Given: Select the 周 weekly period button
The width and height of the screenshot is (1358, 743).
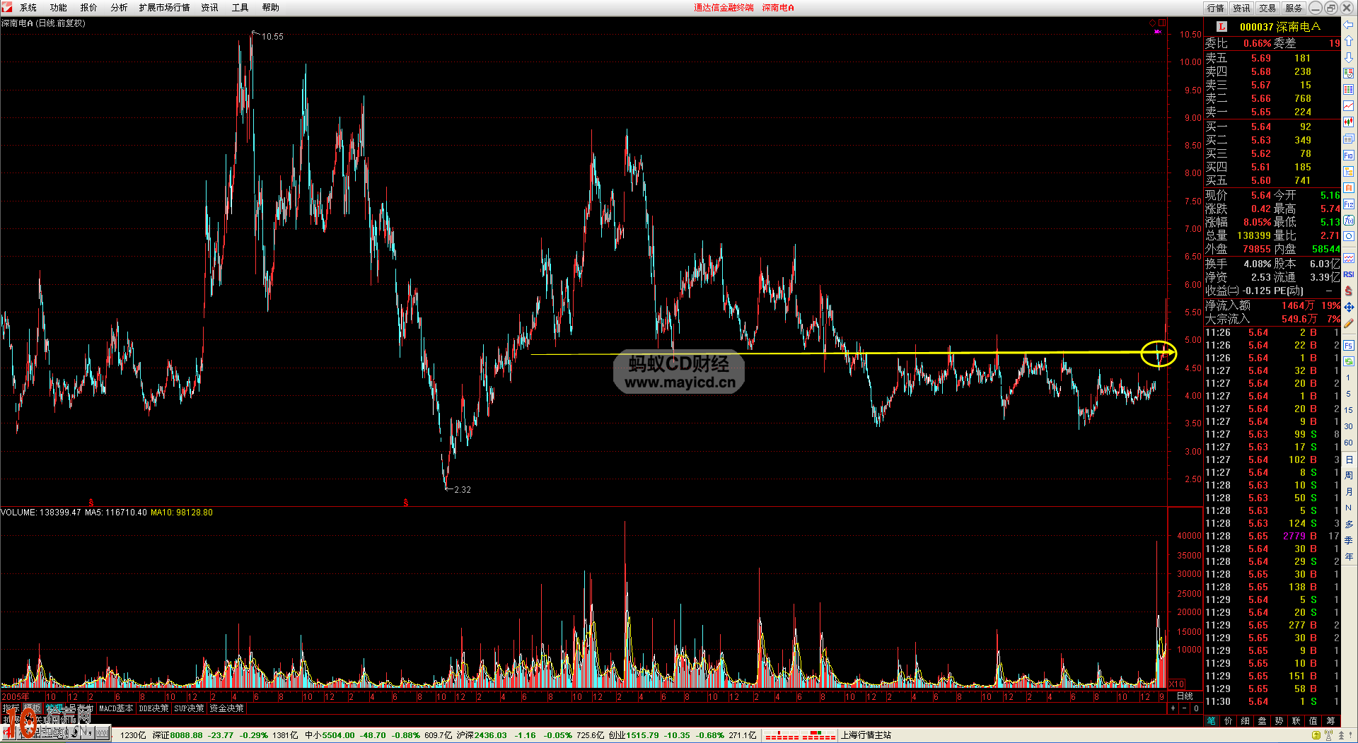Looking at the screenshot, I should point(1349,476).
